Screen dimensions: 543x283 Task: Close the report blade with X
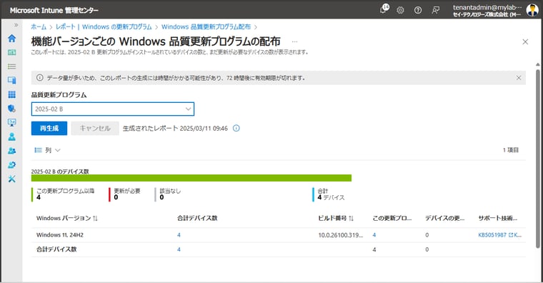(x=525, y=42)
